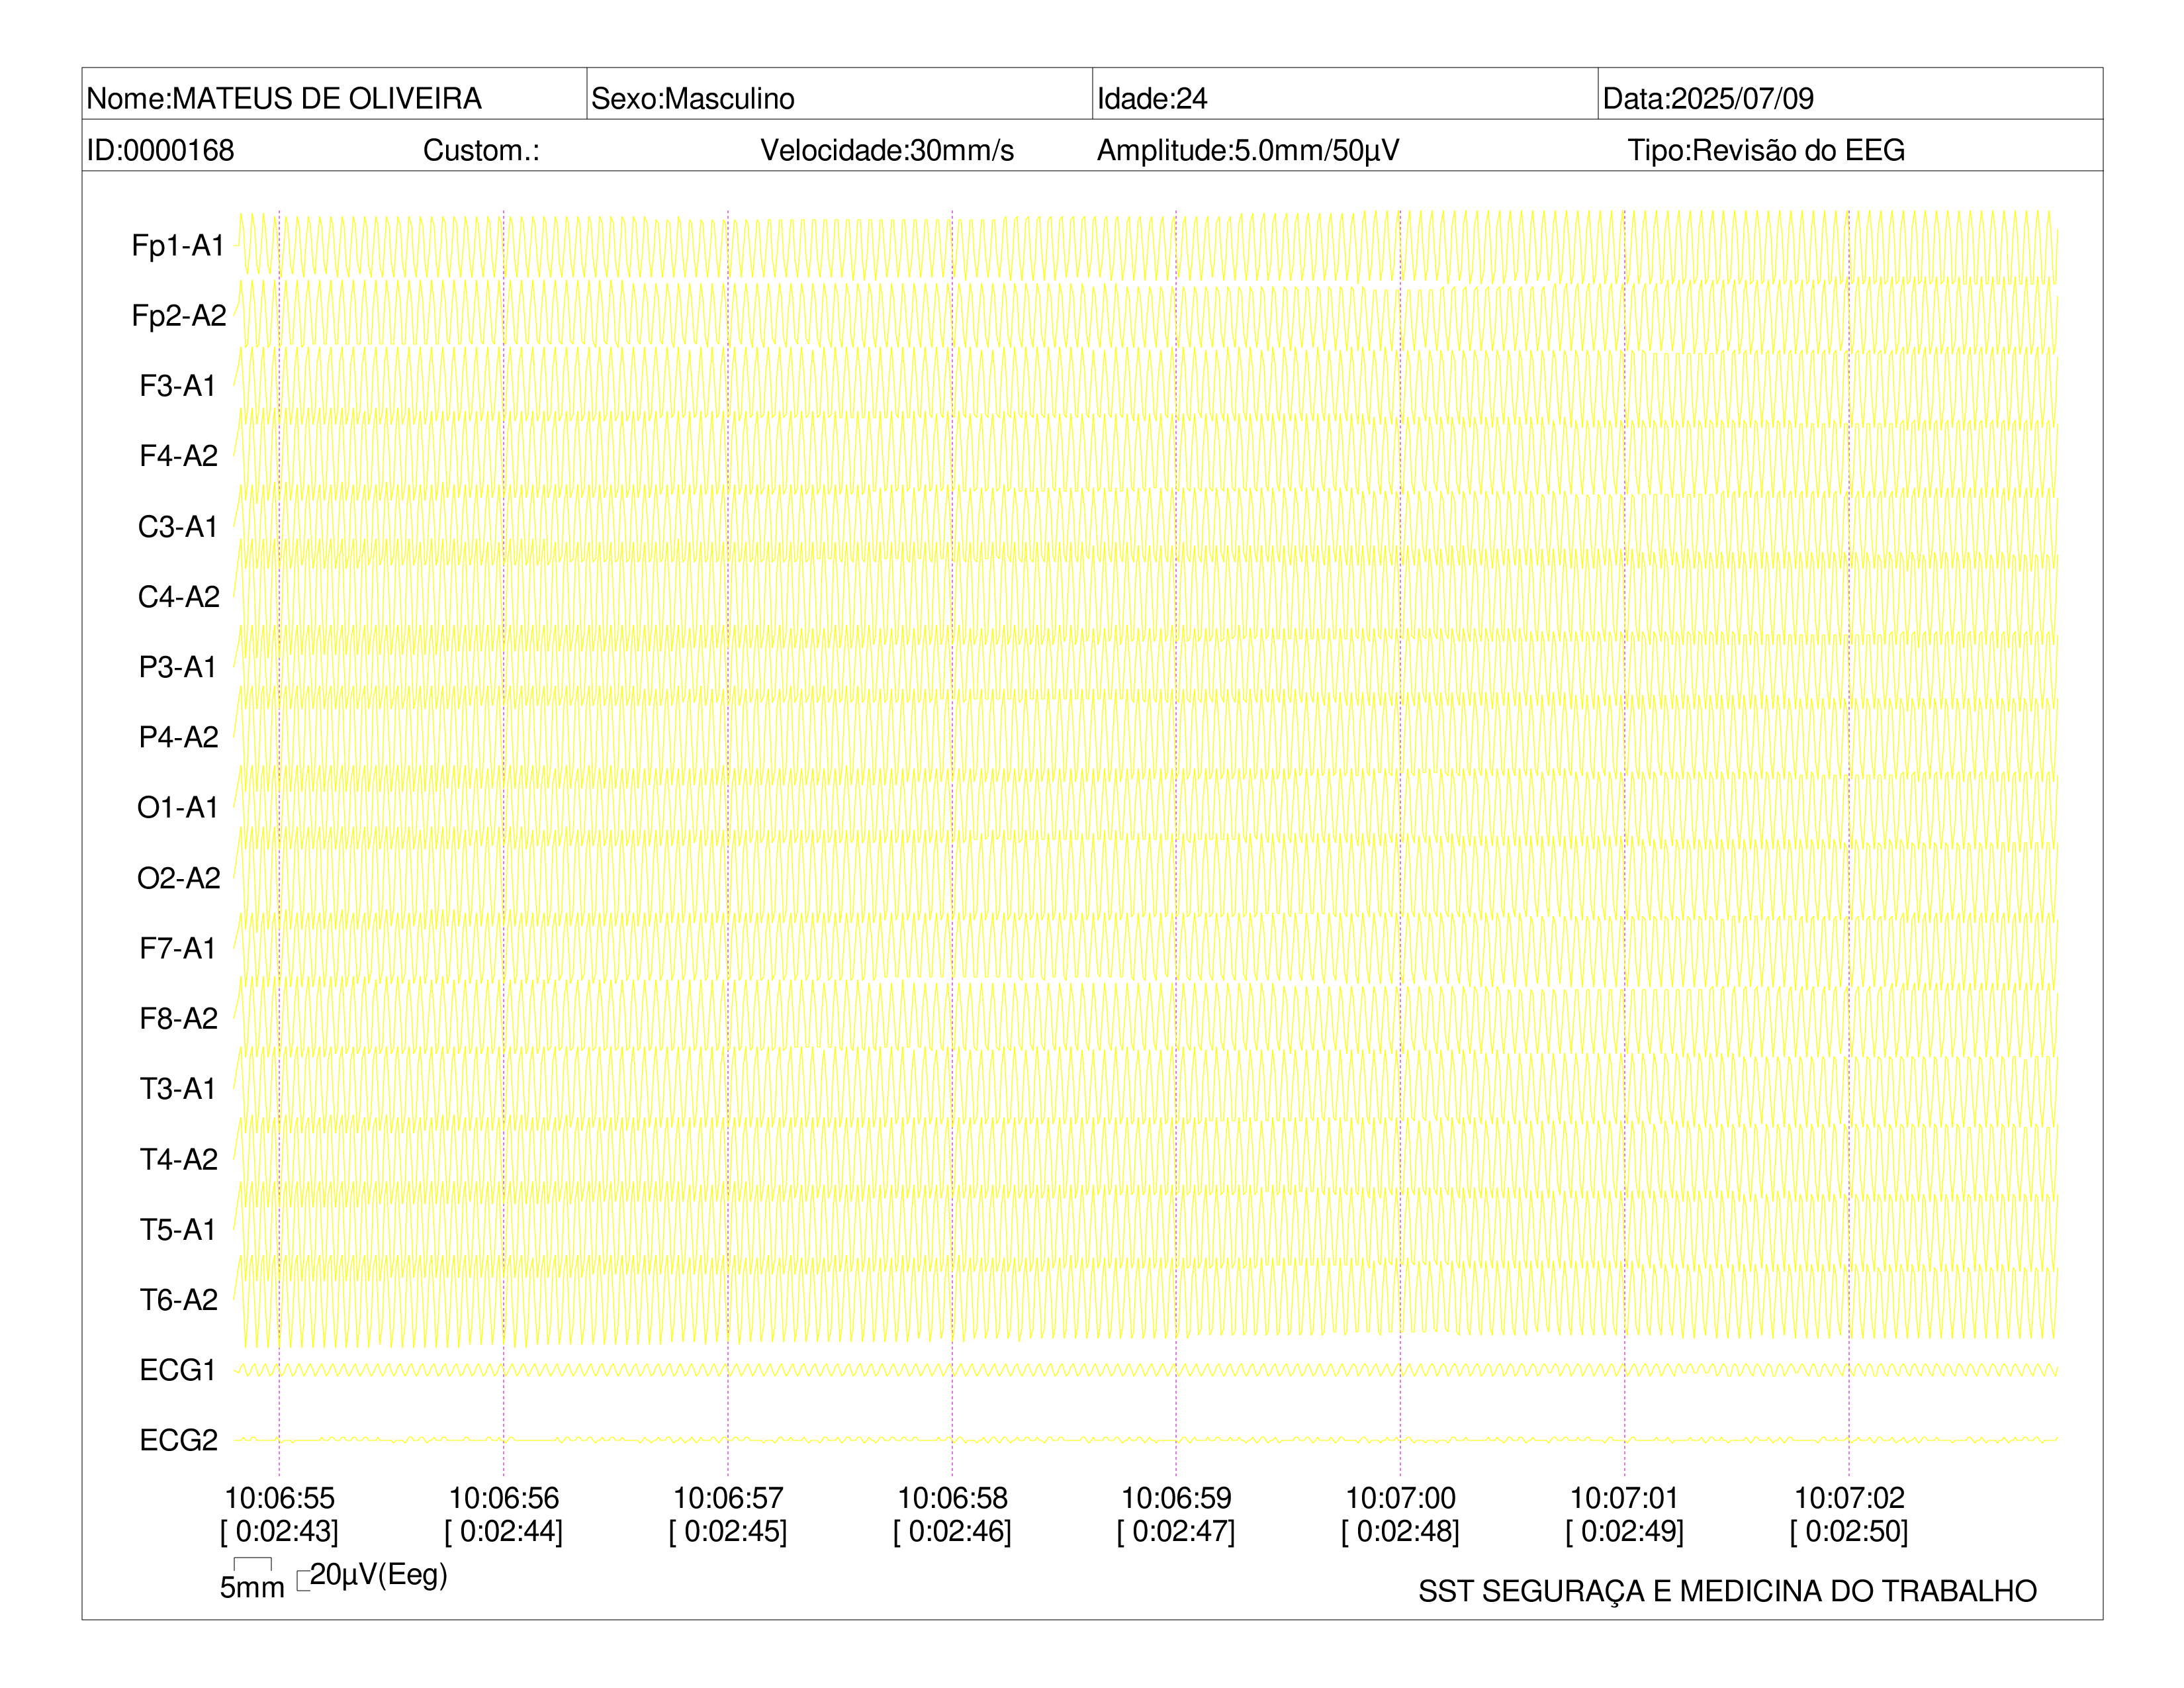Click the 5mm scale label
2184x1688 pixels.
click(x=252, y=1587)
